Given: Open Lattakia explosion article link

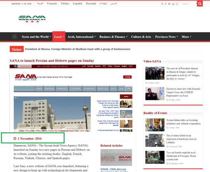Looking at the screenshot, I should pyautogui.click(x=181, y=139).
